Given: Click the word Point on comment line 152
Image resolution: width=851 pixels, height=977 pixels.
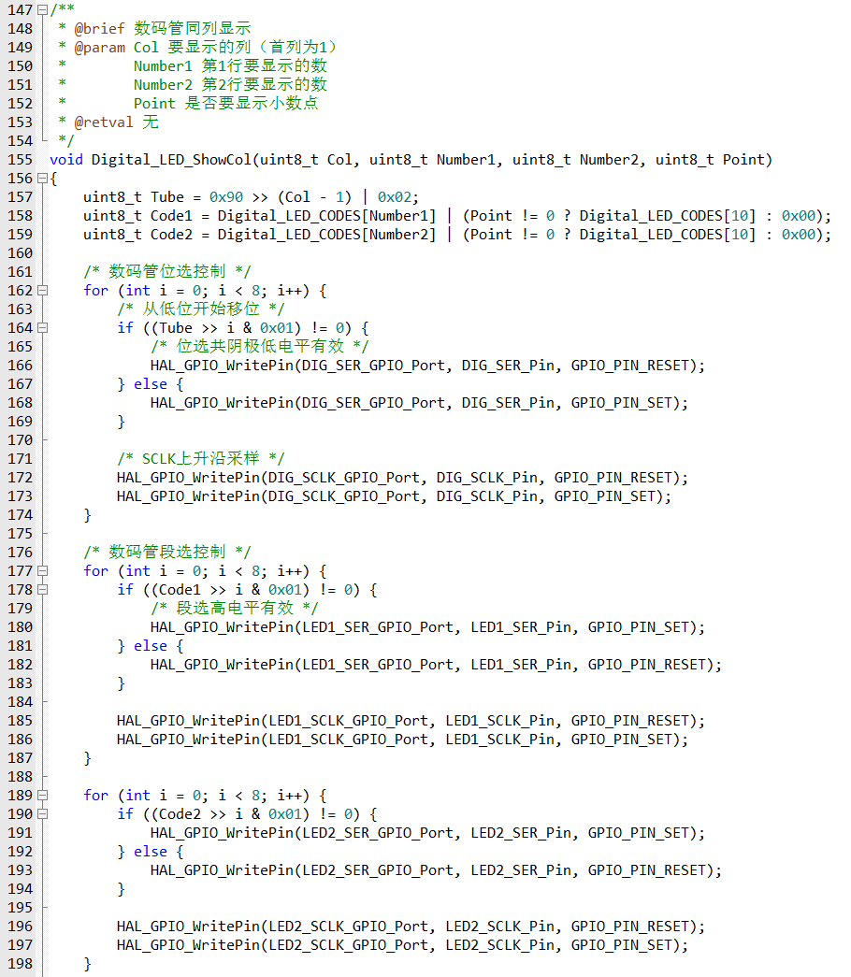Looking at the screenshot, I should (154, 104).
